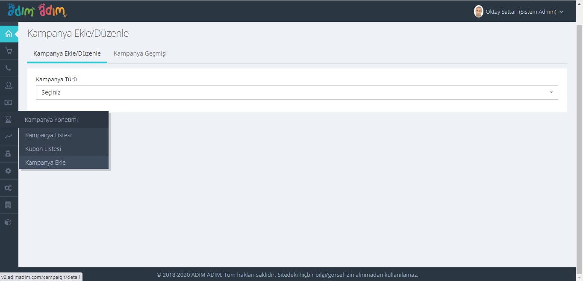Click the phone icon in sidebar
The image size is (583, 281).
[x=9, y=68]
